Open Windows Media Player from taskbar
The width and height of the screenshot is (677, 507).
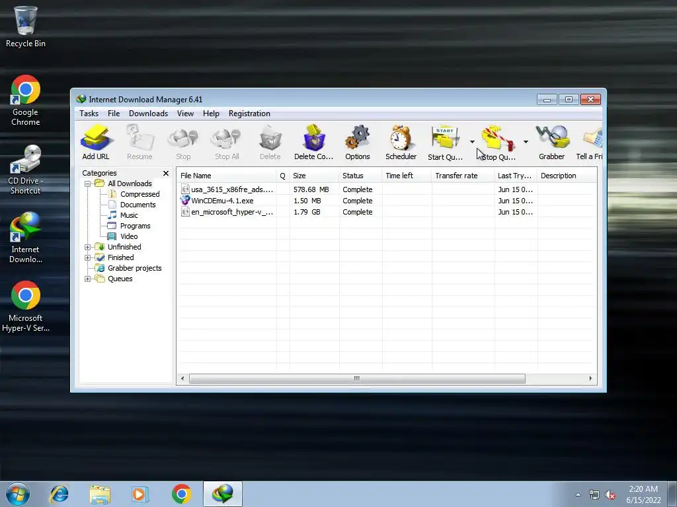[x=140, y=494]
